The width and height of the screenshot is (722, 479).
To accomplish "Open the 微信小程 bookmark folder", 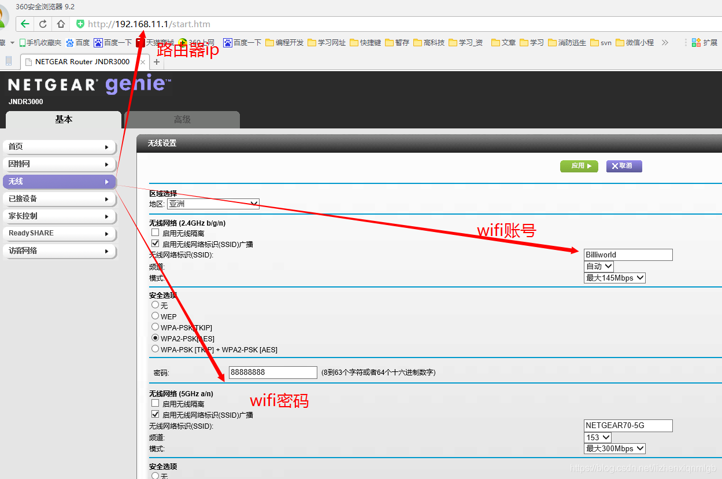I will click(x=635, y=43).
